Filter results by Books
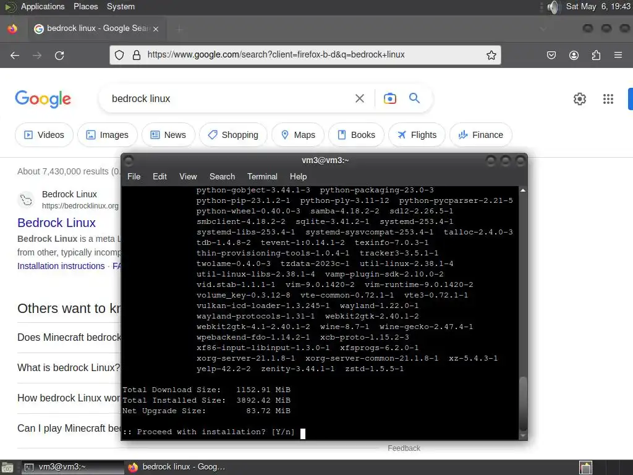 tap(357, 135)
